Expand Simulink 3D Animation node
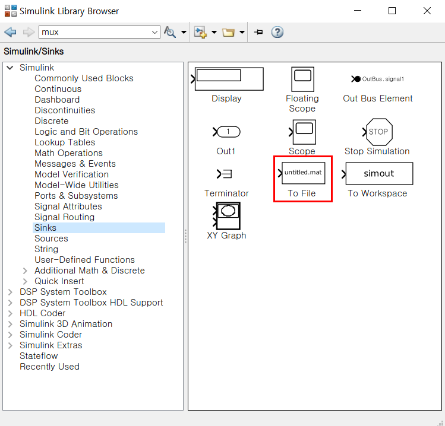 (x=10, y=324)
